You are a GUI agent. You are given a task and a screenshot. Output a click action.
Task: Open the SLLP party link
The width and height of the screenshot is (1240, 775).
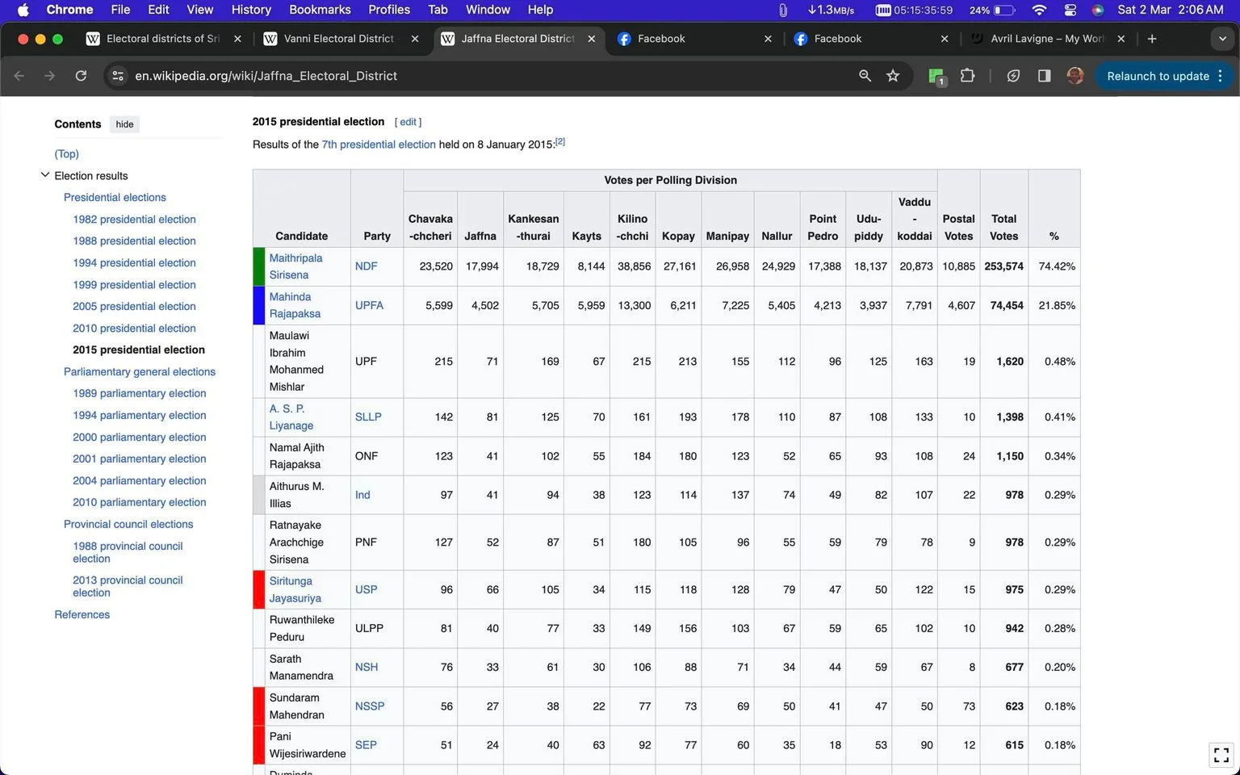(368, 417)
